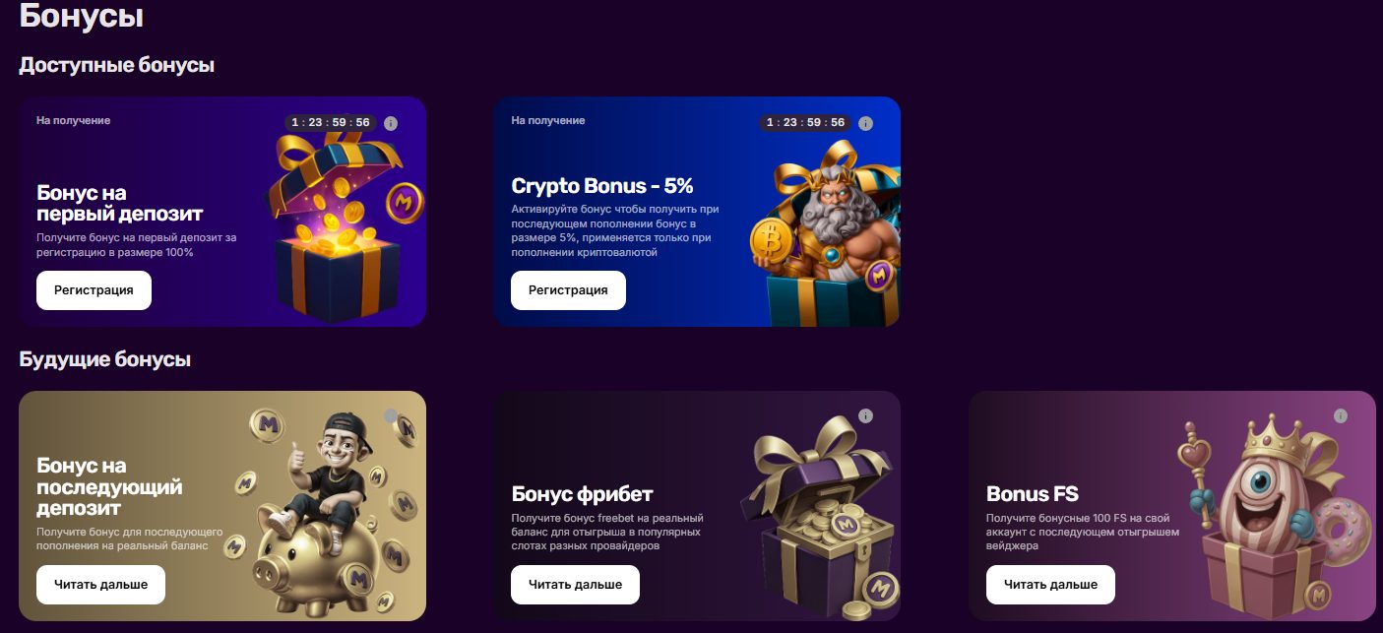This screenshot has width=1383, height=633.
Task: Click the Crypto Bonus - 5% title
Action: 602,186
